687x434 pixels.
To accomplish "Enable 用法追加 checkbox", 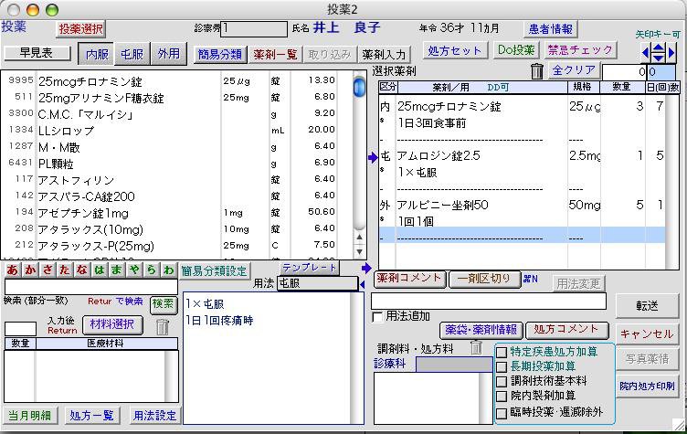I will (377, 316).
